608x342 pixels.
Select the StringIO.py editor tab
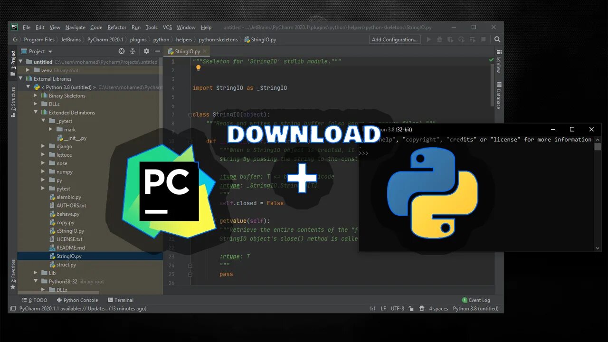click(187, 51)
